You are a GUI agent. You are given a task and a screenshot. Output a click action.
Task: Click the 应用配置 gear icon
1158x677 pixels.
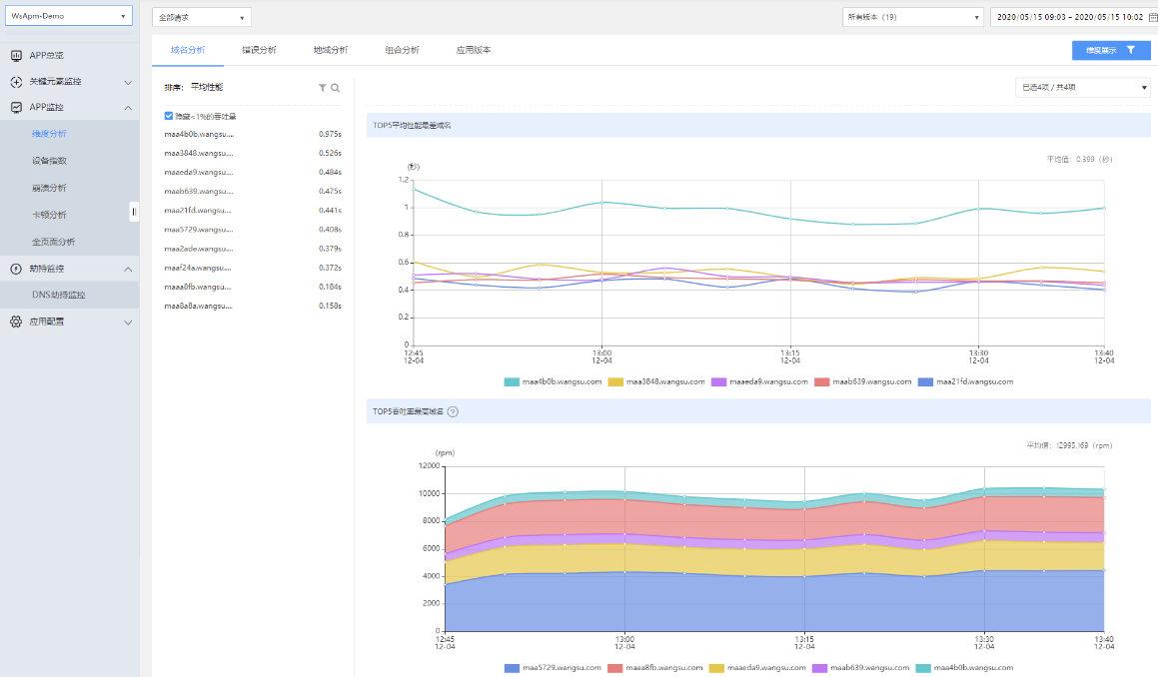pyautogui.click(x=16, y=322)
